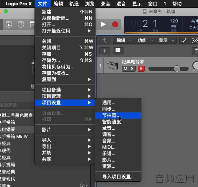
Task: Select 节拍器… in project settings submenu
Action: [118, 115]
